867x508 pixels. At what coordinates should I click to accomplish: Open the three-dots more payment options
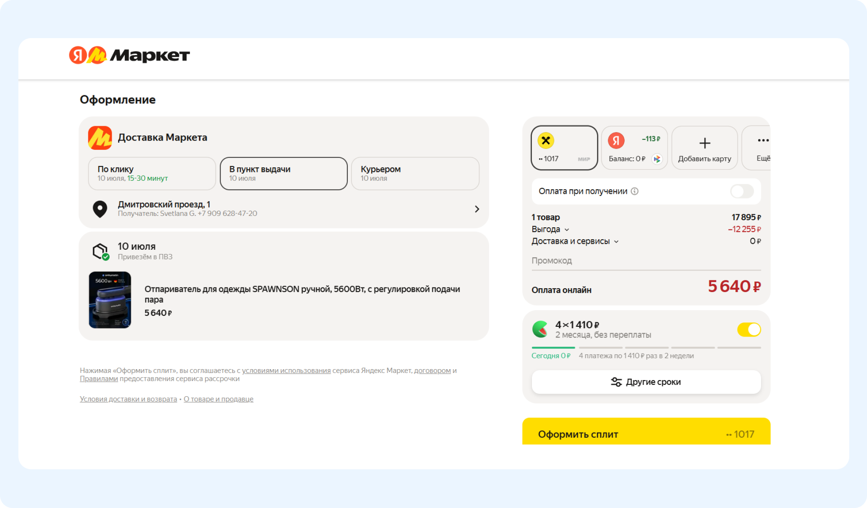pos(763,140)
